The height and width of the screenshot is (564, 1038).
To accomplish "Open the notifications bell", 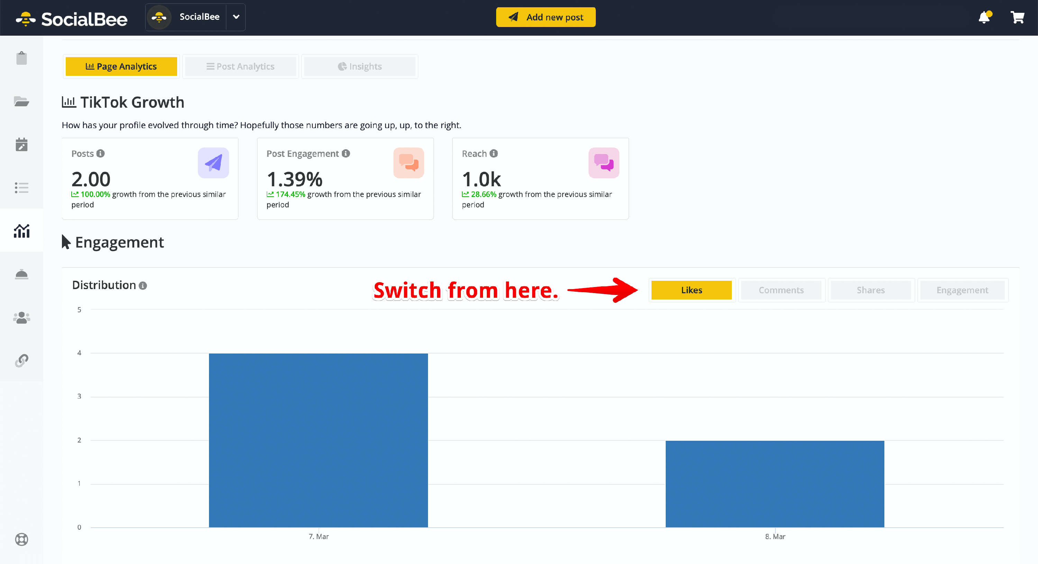I will point(984,17).
